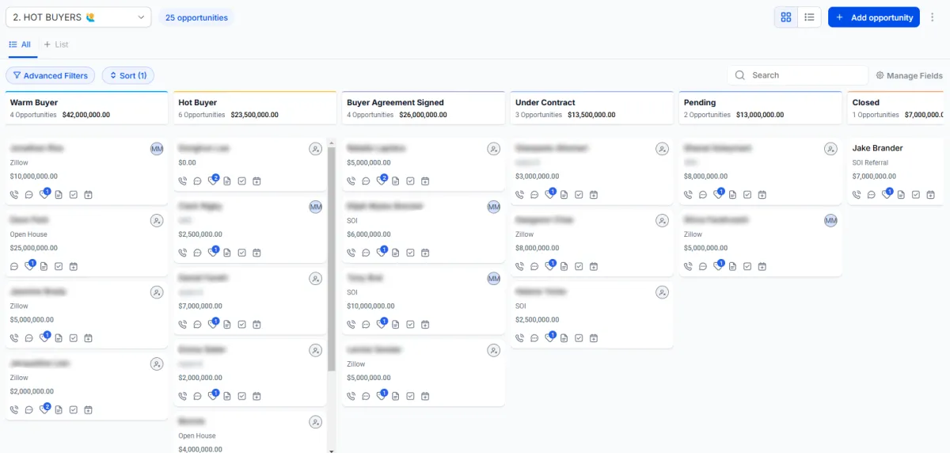The height and width of the screenshot is (453, 950).
Task: Open notes on the $25,000,000.00 card
Action: [44, 266]
